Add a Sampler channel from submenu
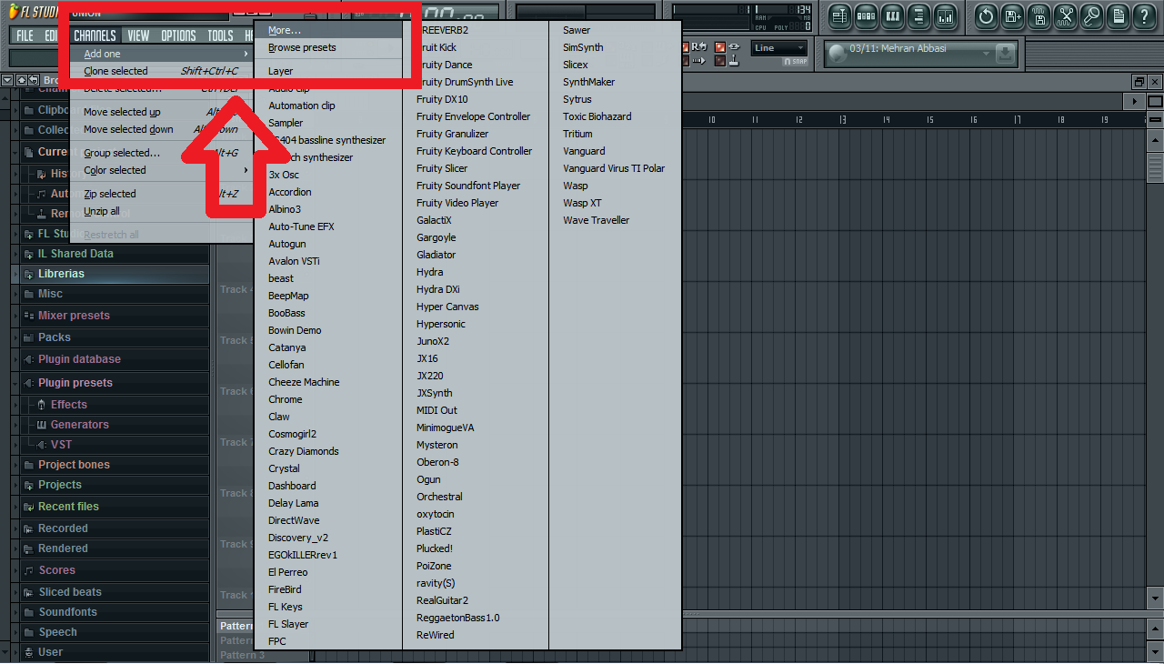 (328, 123)
